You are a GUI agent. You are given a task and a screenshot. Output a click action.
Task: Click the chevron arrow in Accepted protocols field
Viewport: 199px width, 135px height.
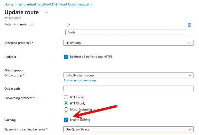coord(190,42)
